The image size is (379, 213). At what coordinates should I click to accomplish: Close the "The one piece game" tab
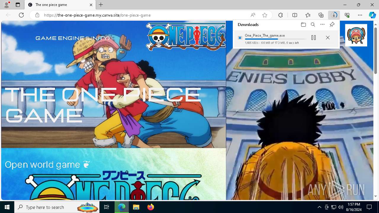pyautogui.click(x=91, y=5)
